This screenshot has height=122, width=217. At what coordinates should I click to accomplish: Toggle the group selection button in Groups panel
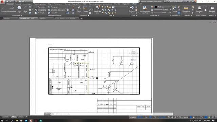coord(179,13)
